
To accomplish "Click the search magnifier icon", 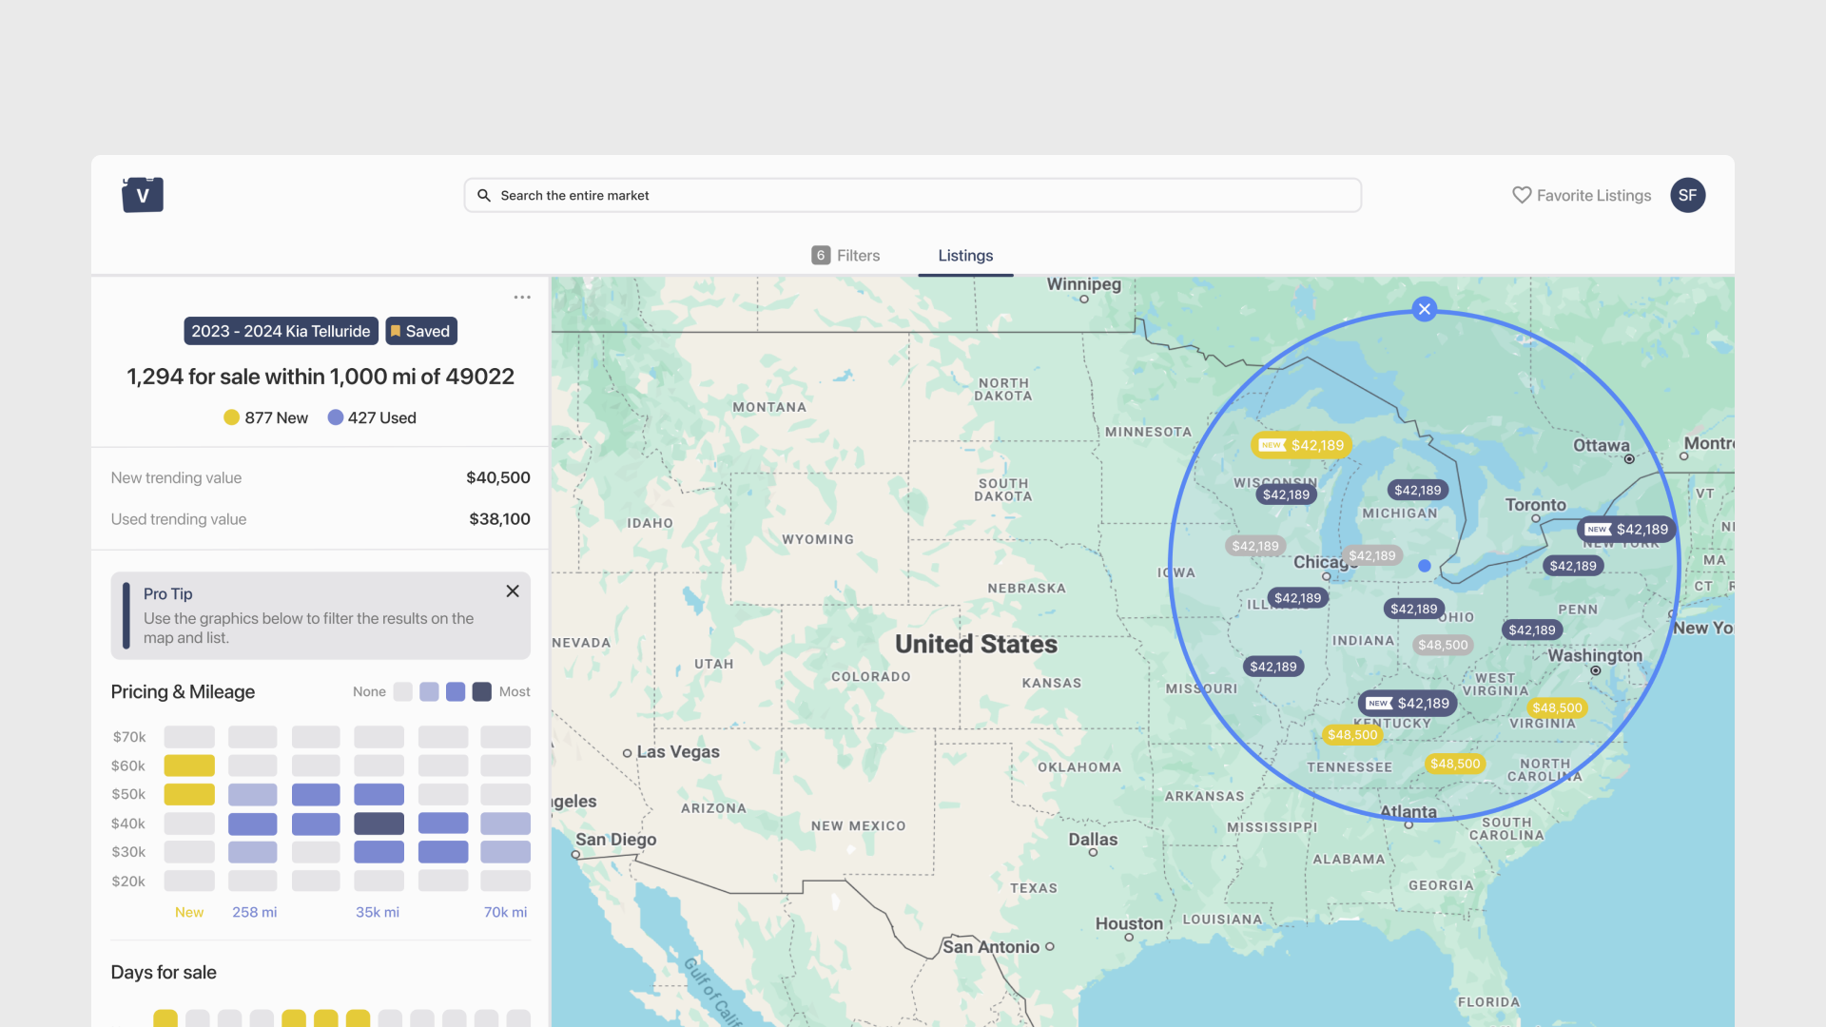I will (483, 195).
